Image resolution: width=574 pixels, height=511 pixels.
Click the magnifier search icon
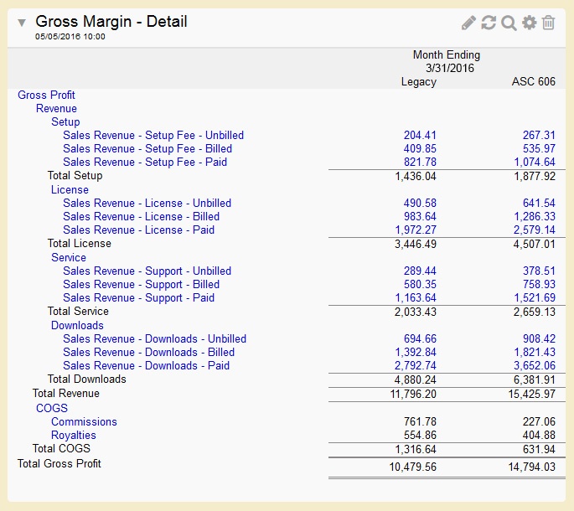[x=509, y=23]
